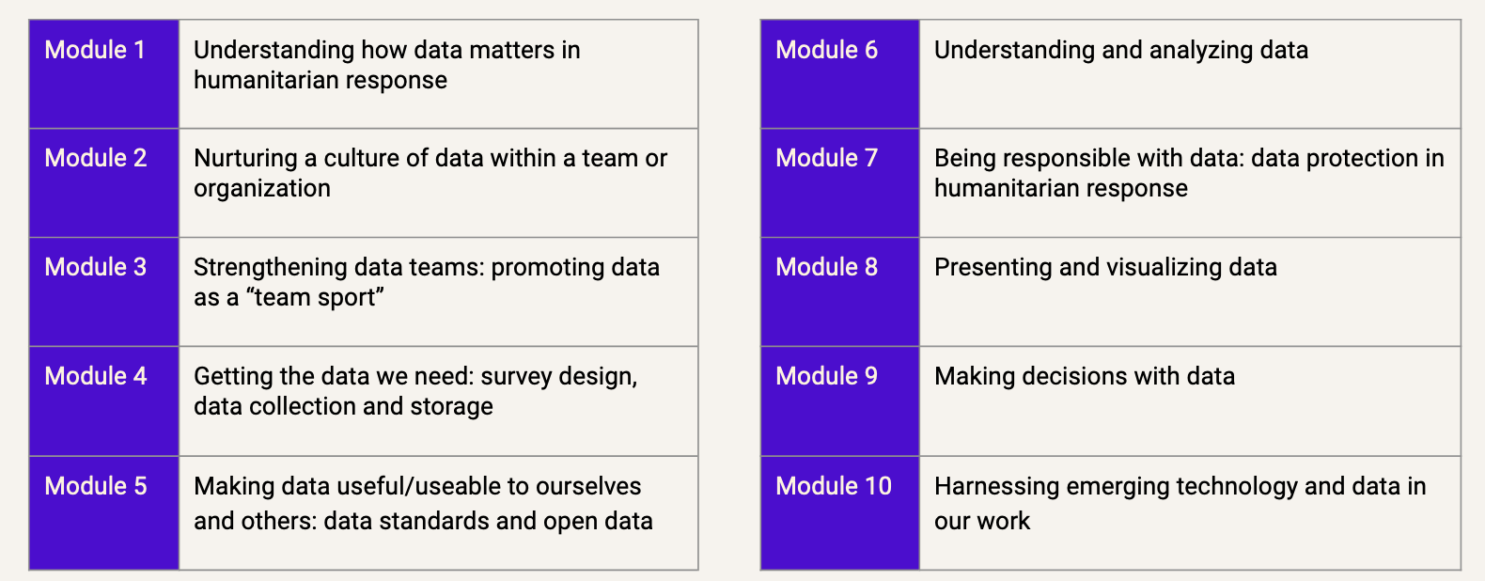The width and height of the screenshot is (1485, 581).
Task: Click the Module 9 label
Action: [x=827, y=377]
